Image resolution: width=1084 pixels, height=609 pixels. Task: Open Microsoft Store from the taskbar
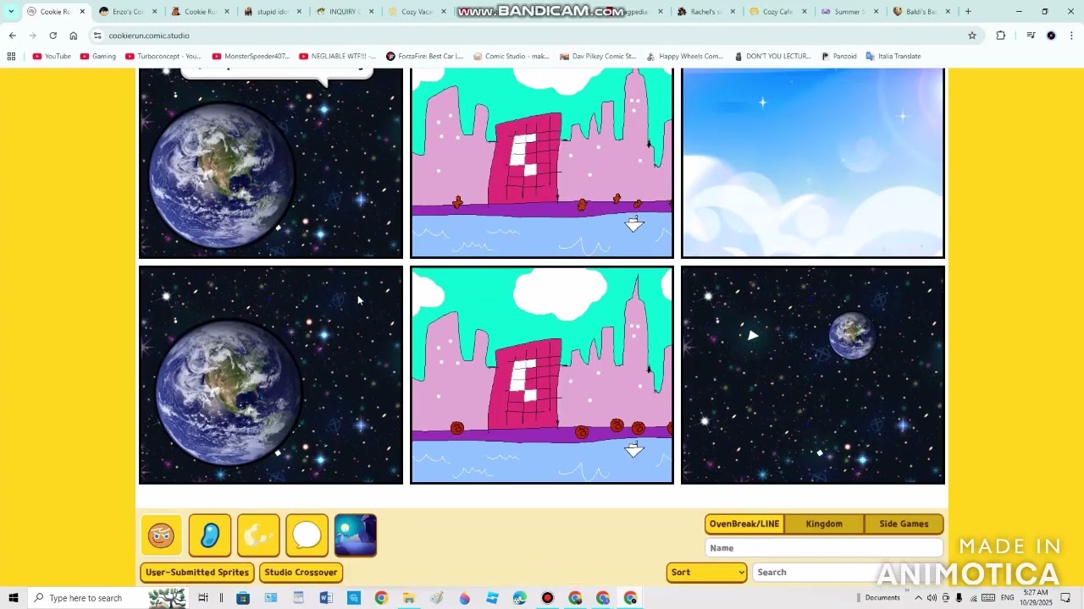tap(243, 598)
